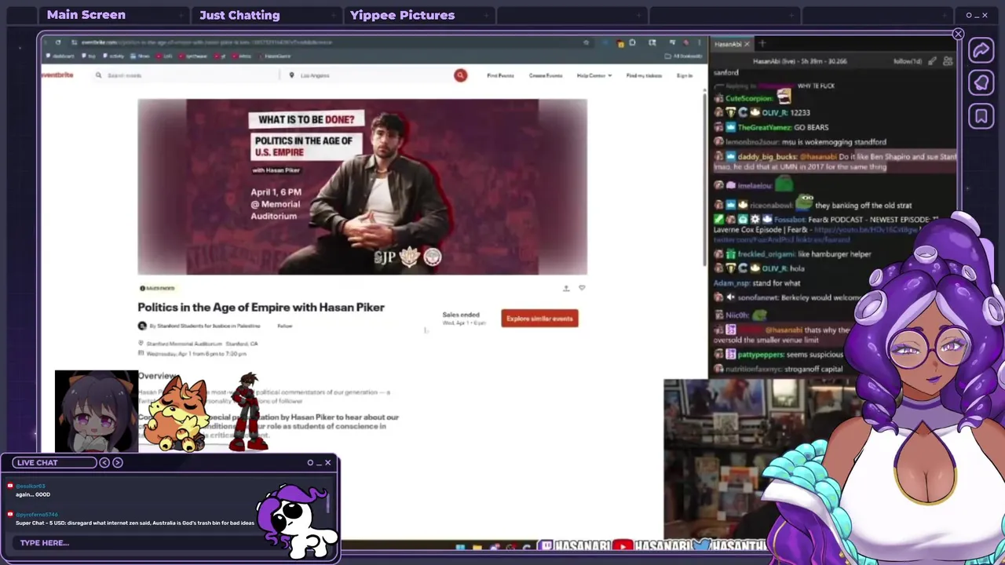The image size is (1005, 565).
Task: Click the bell notification icon
Action: pos(981,83)
